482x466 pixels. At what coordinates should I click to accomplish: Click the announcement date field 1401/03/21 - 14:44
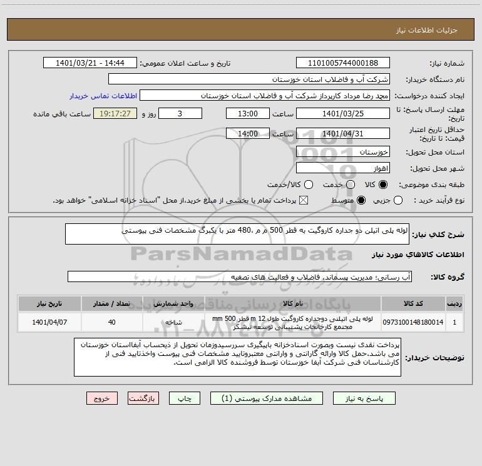pos(90,63)
